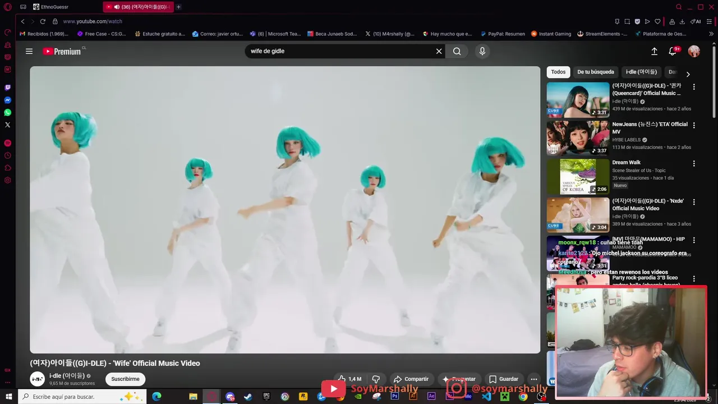Screen dimensions: 718x404
Task: Open Twitch in the Opera sidebar
Action: coord(8,88)
